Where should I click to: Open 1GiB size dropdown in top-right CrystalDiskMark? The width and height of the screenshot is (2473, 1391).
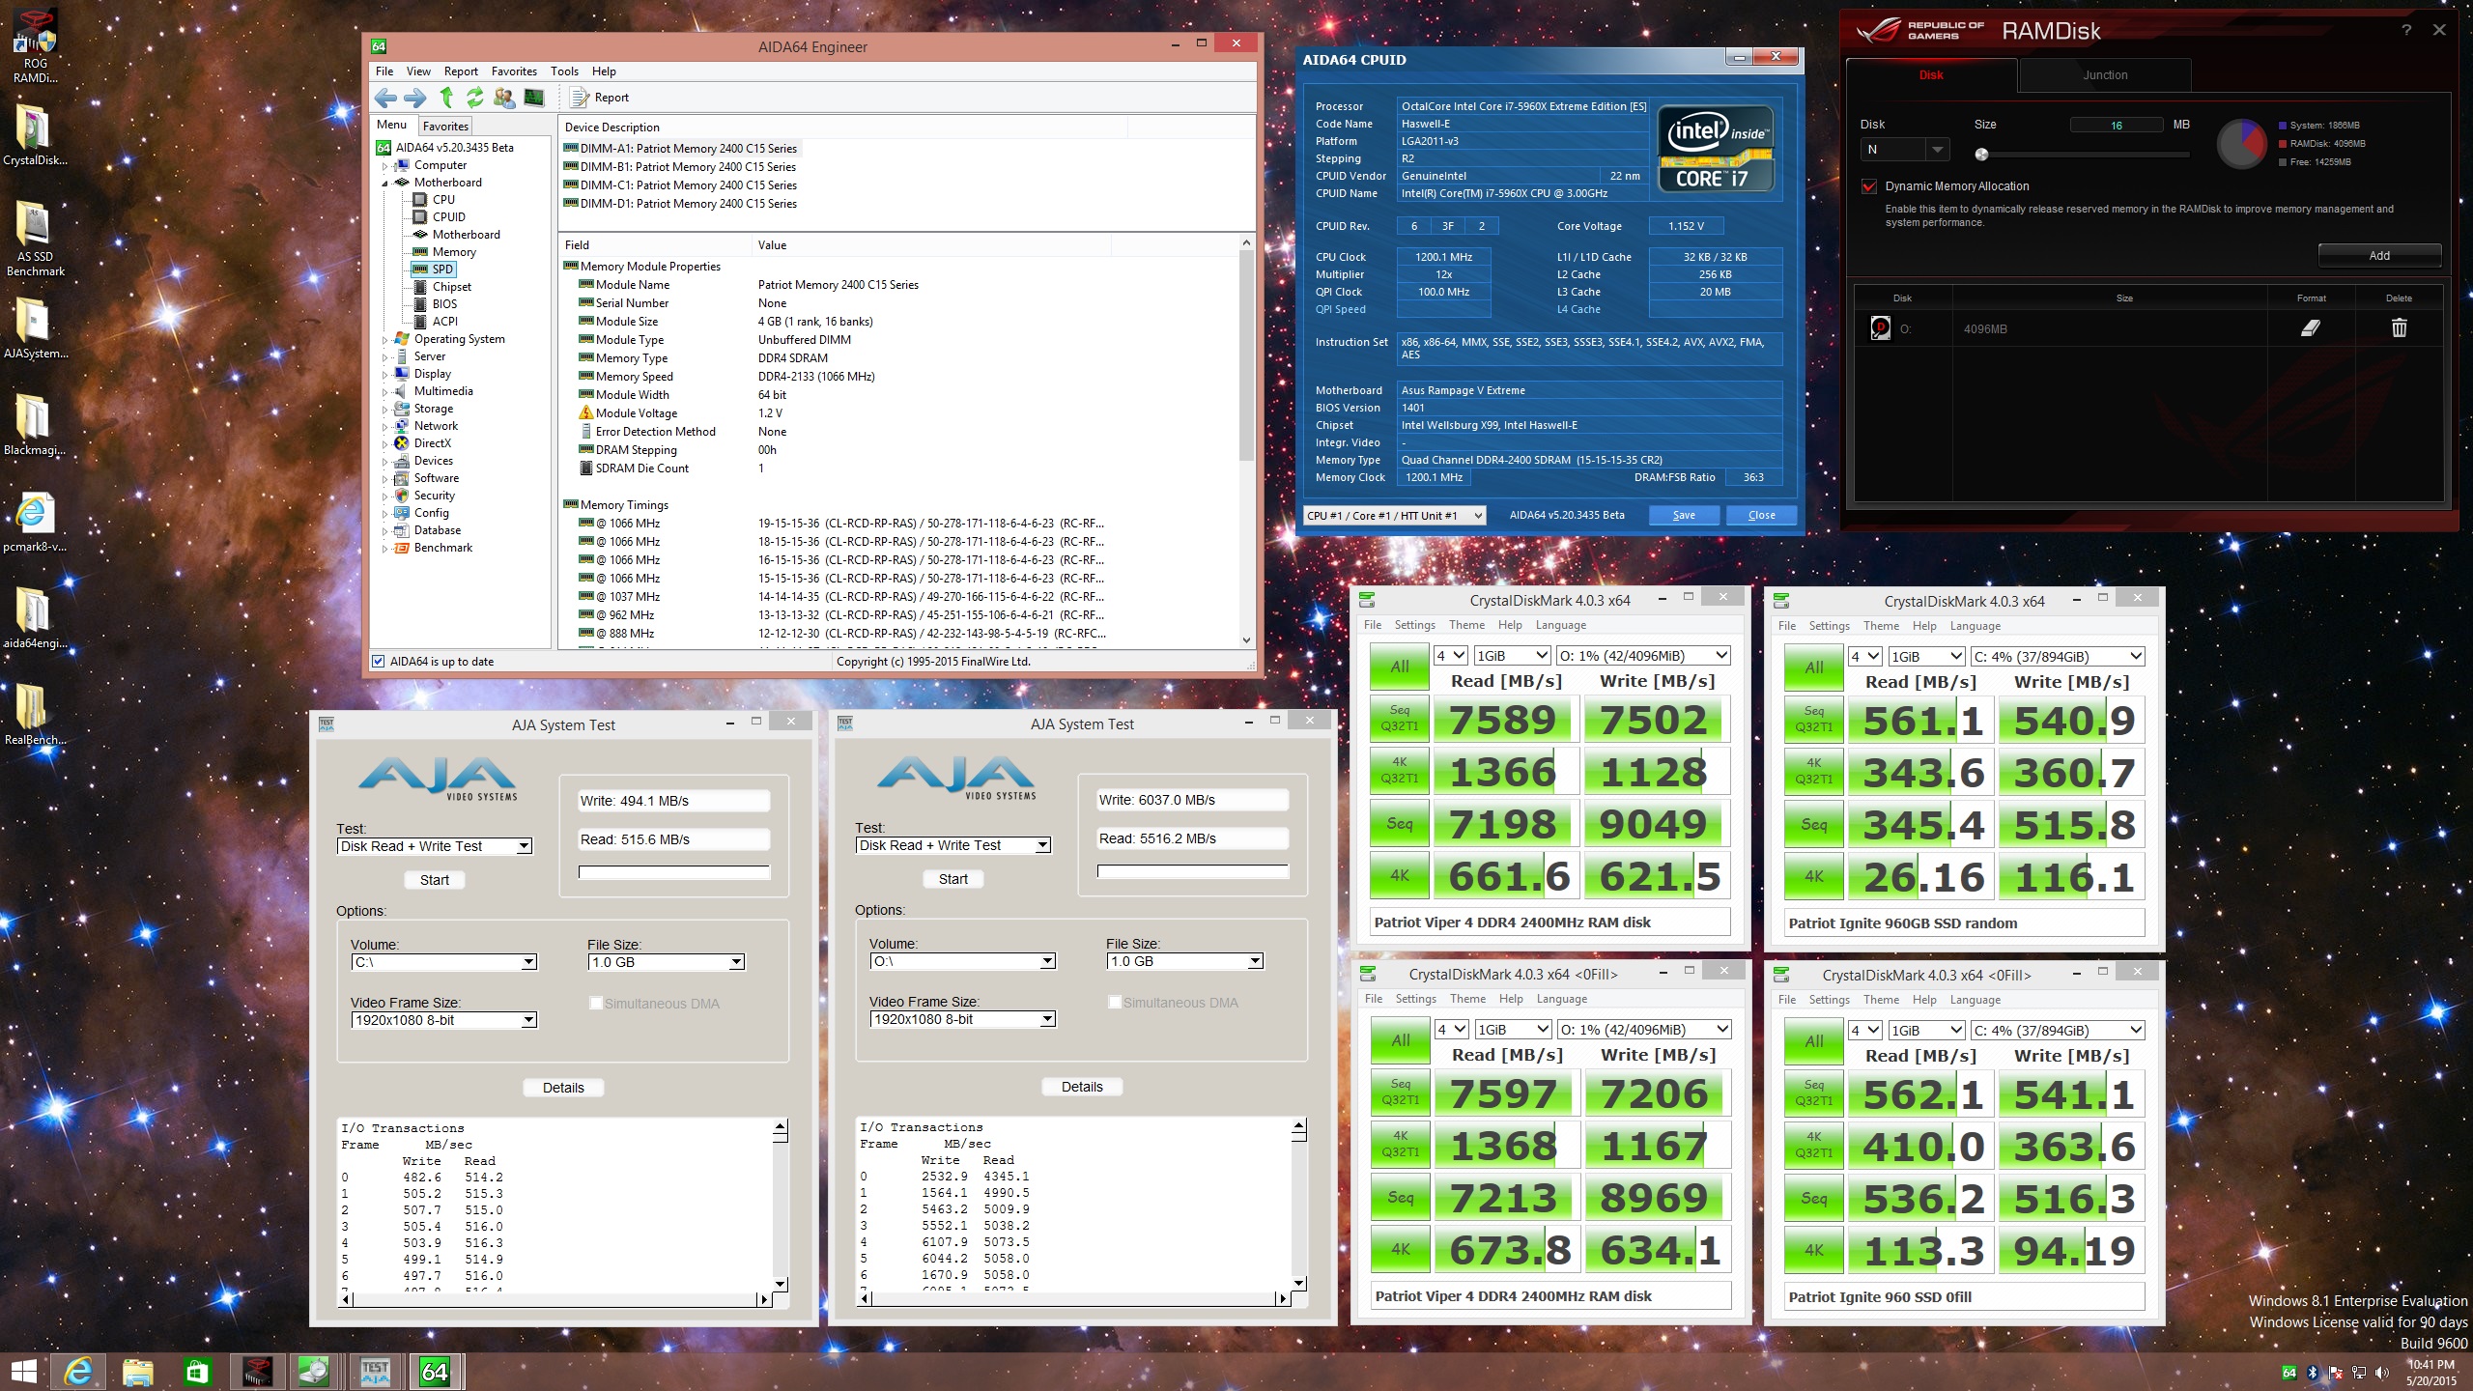click(1926, 657)
